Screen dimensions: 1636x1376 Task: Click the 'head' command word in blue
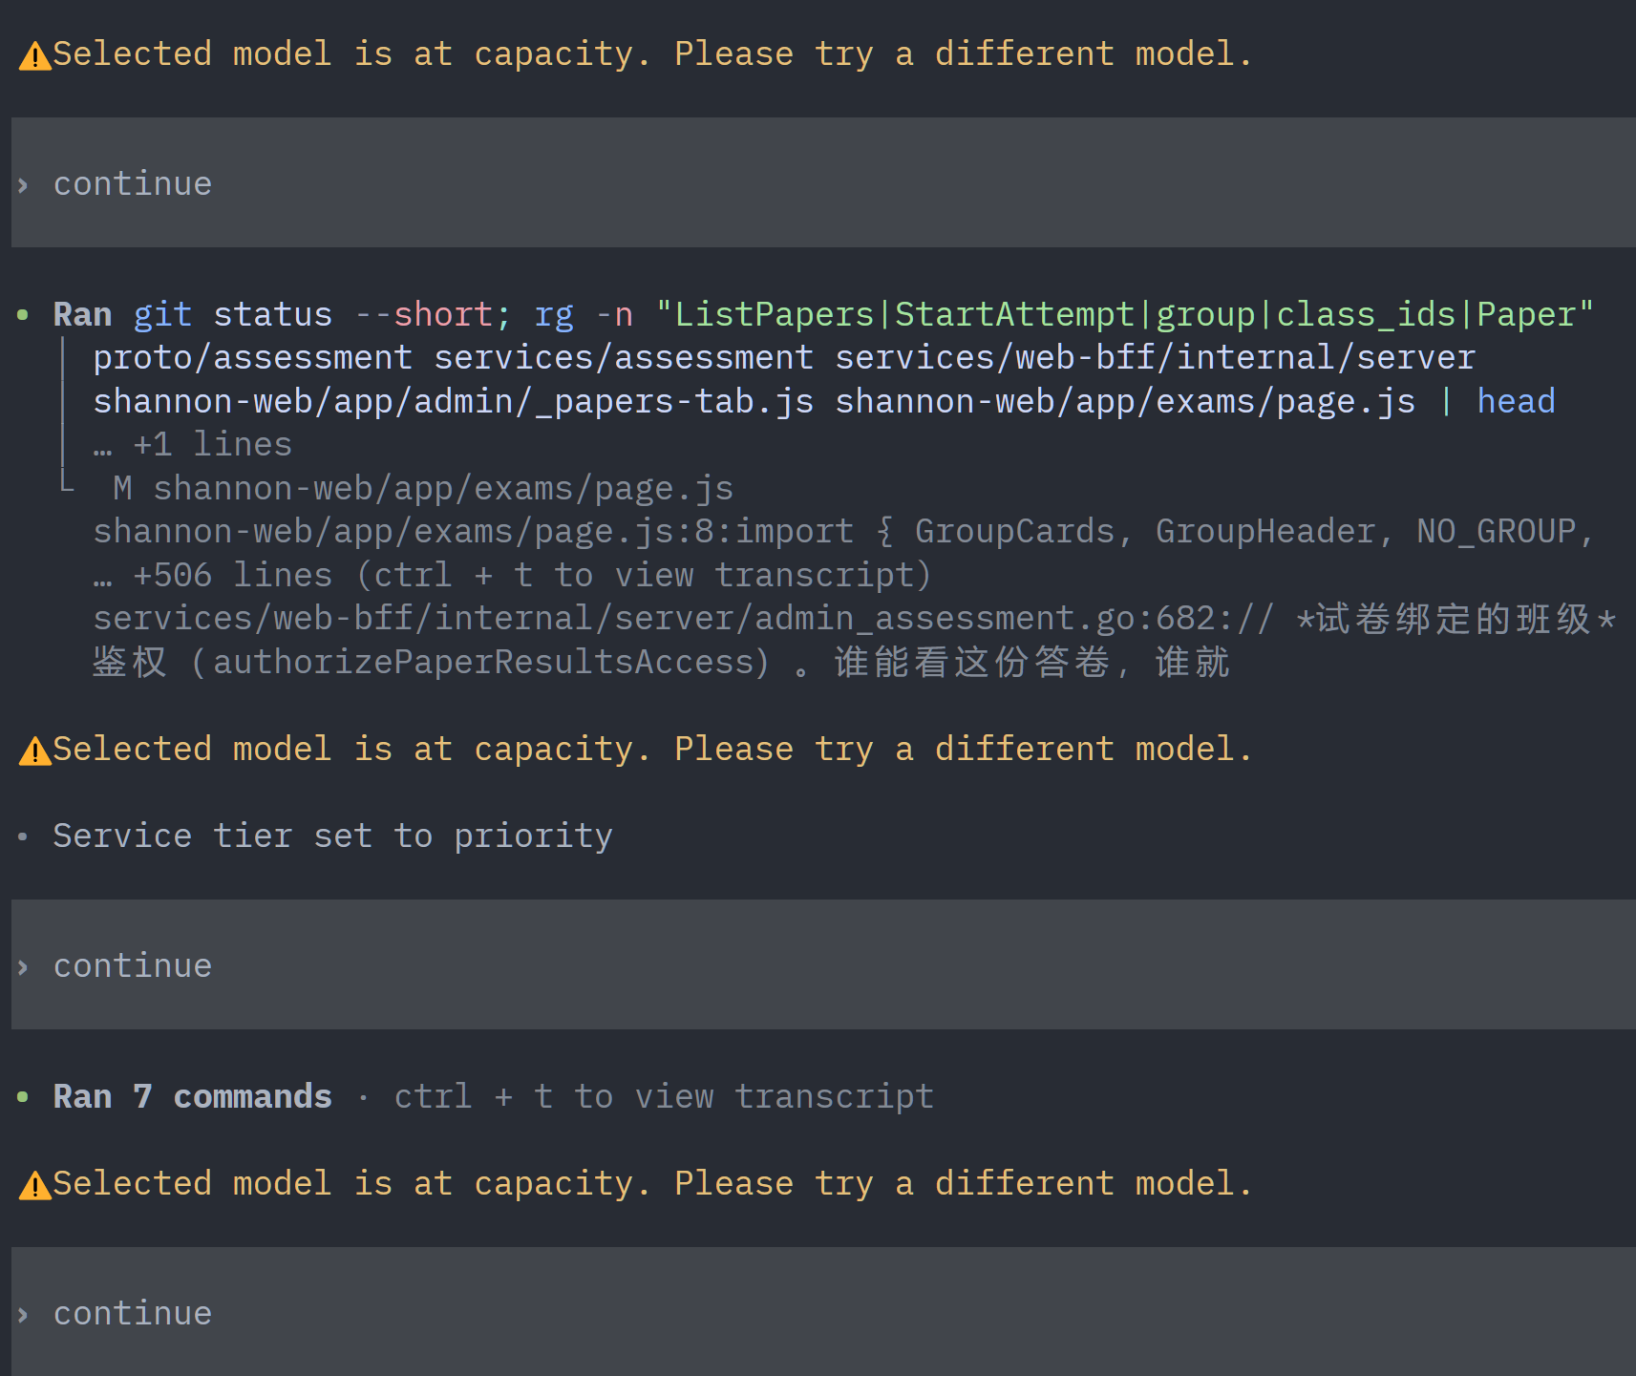pyautogui.click(x=1516, y=401)
